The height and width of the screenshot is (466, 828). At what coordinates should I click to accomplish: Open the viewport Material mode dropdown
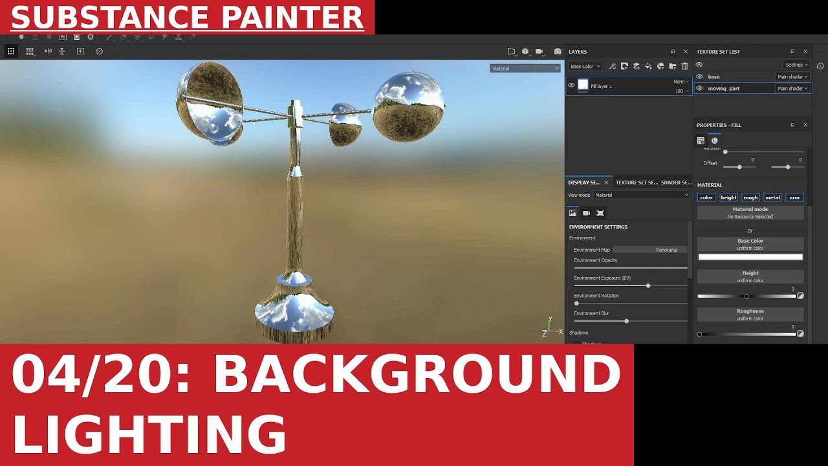pyautogui.click(x=525, y=68)
